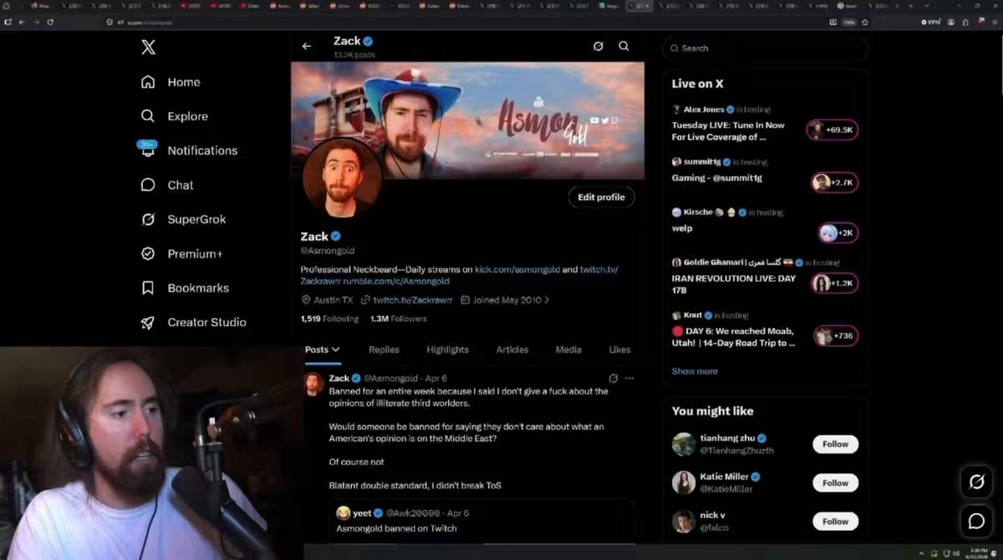This screenshot has width=1003, height=560.
Task: Click the bookmark star in address bar
Action: [x=865, y=22]
